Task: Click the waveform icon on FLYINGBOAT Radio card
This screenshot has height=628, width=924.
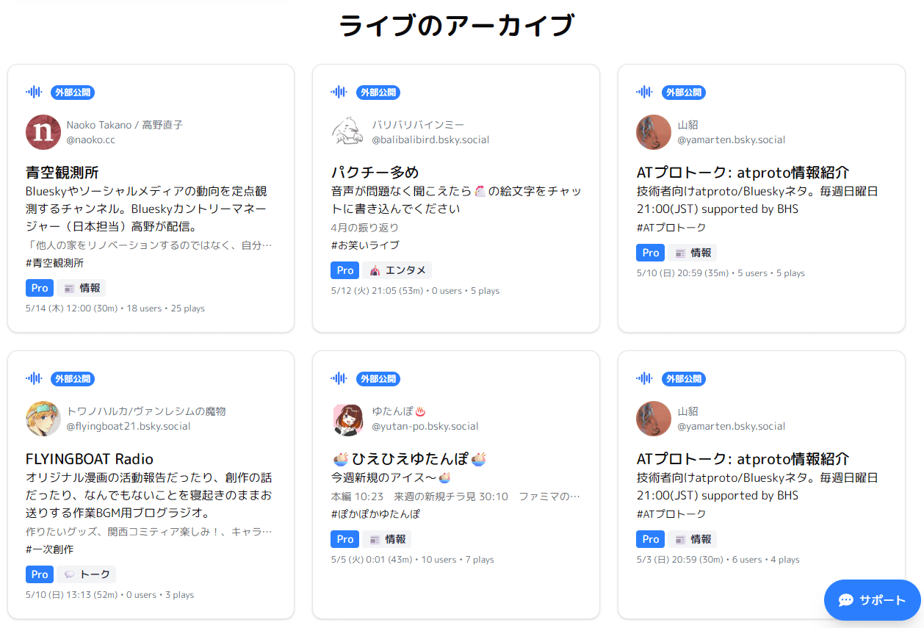Action: [x=34, y=378]
